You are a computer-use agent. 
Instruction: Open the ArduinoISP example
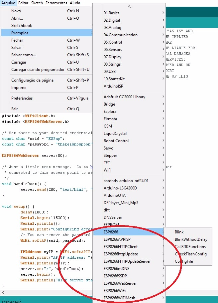coord(129,86)
